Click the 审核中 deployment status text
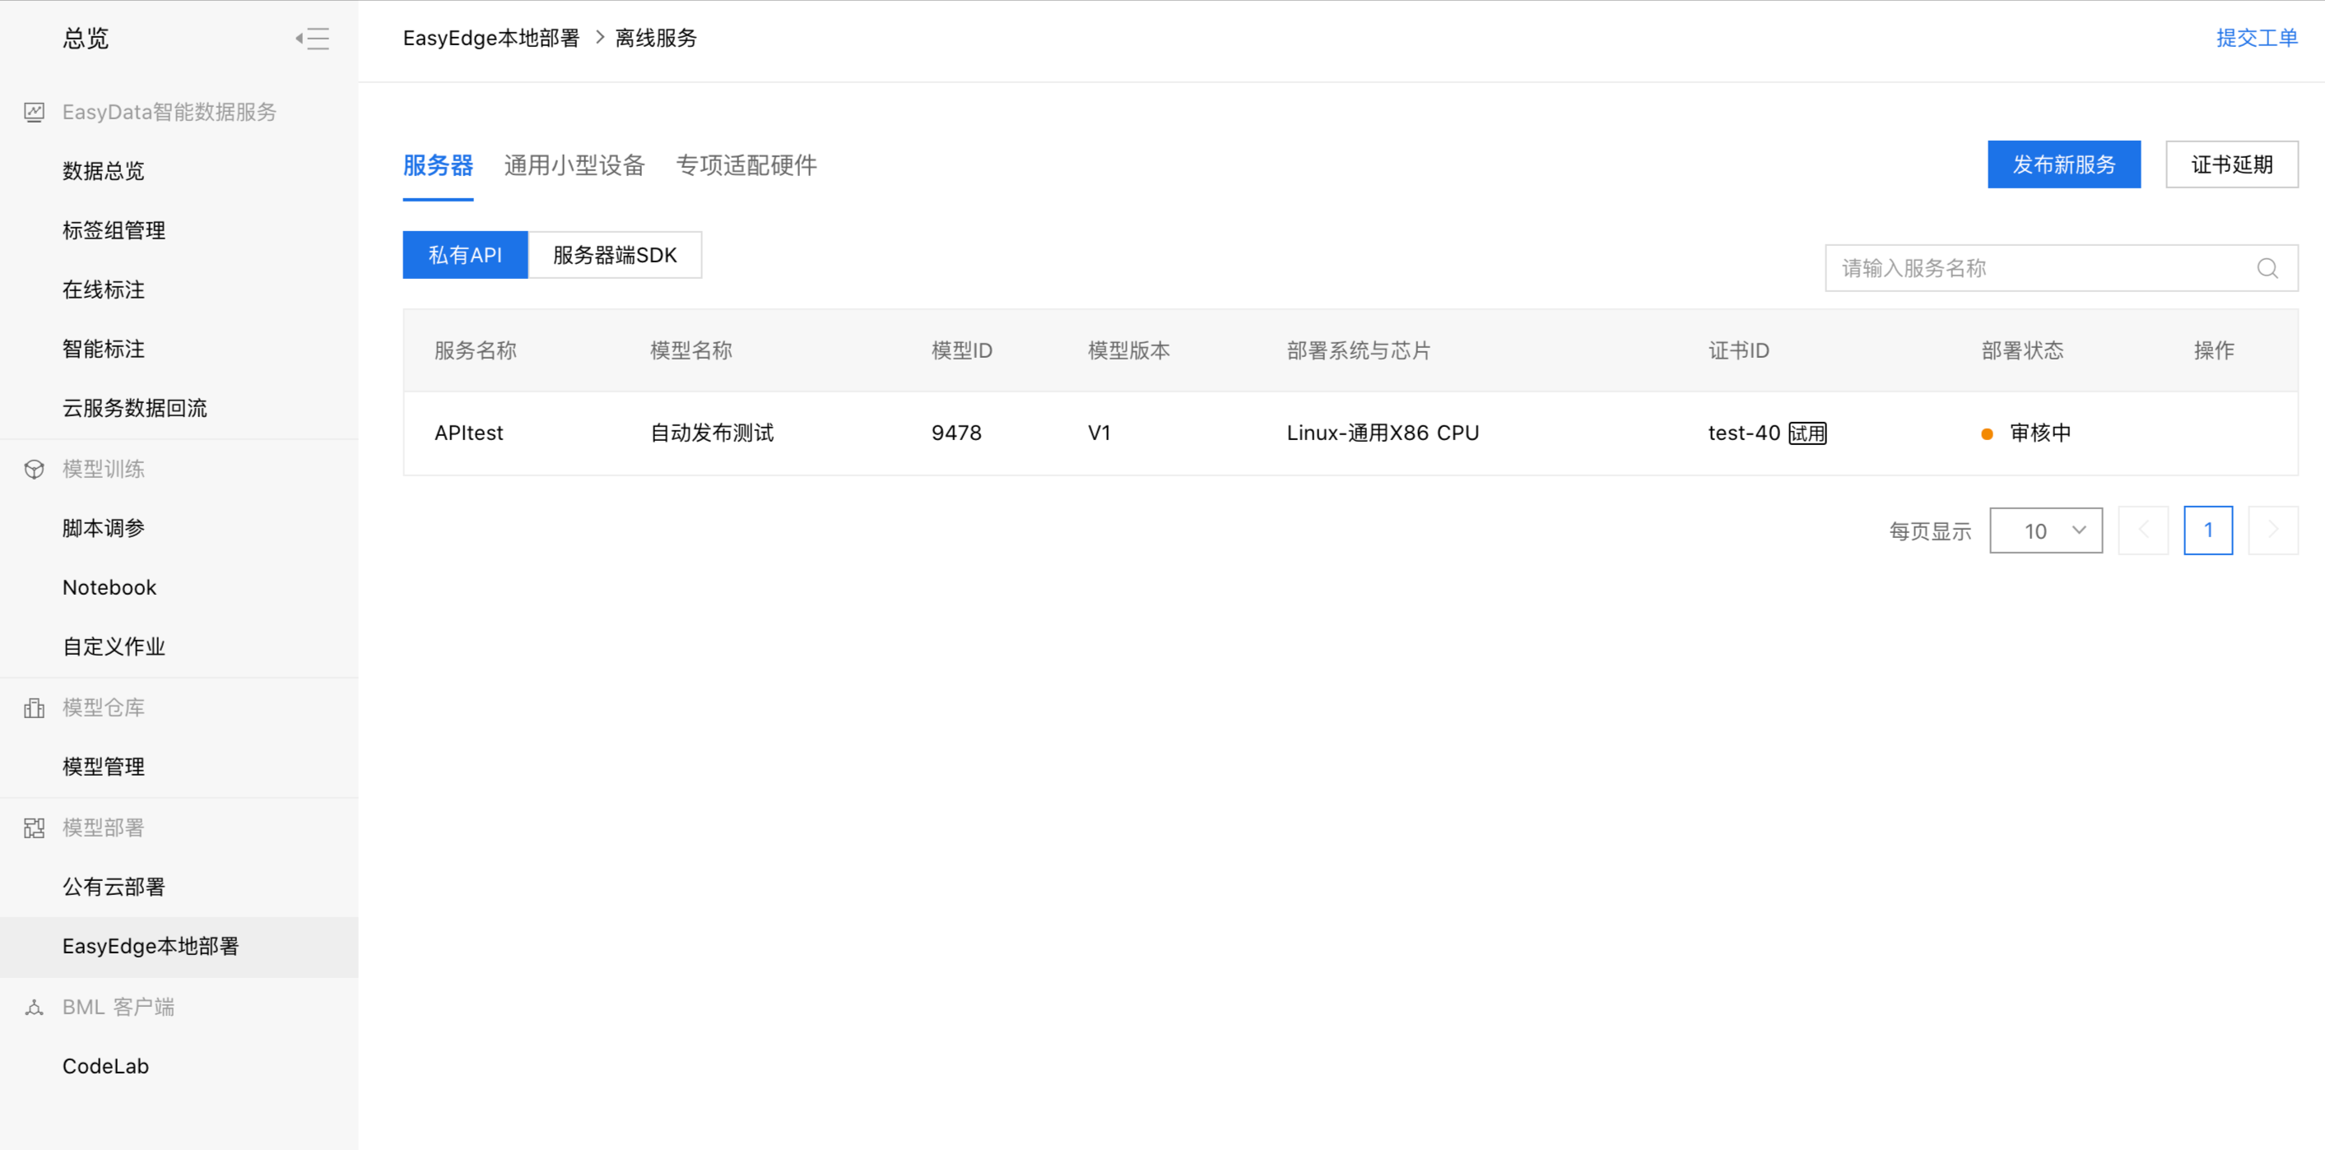2325x1150 pixels. [x=2039, y=434]
